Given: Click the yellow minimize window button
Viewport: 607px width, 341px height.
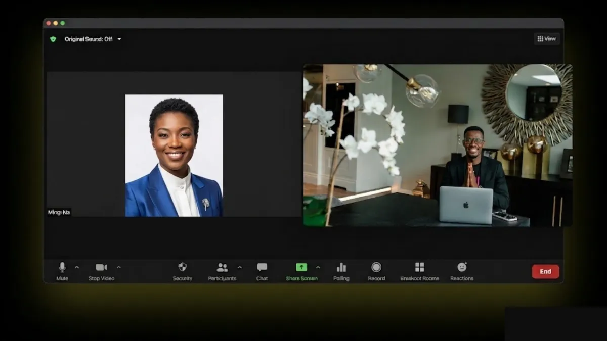Looking at the screenshot, I should tap(56, 23).
